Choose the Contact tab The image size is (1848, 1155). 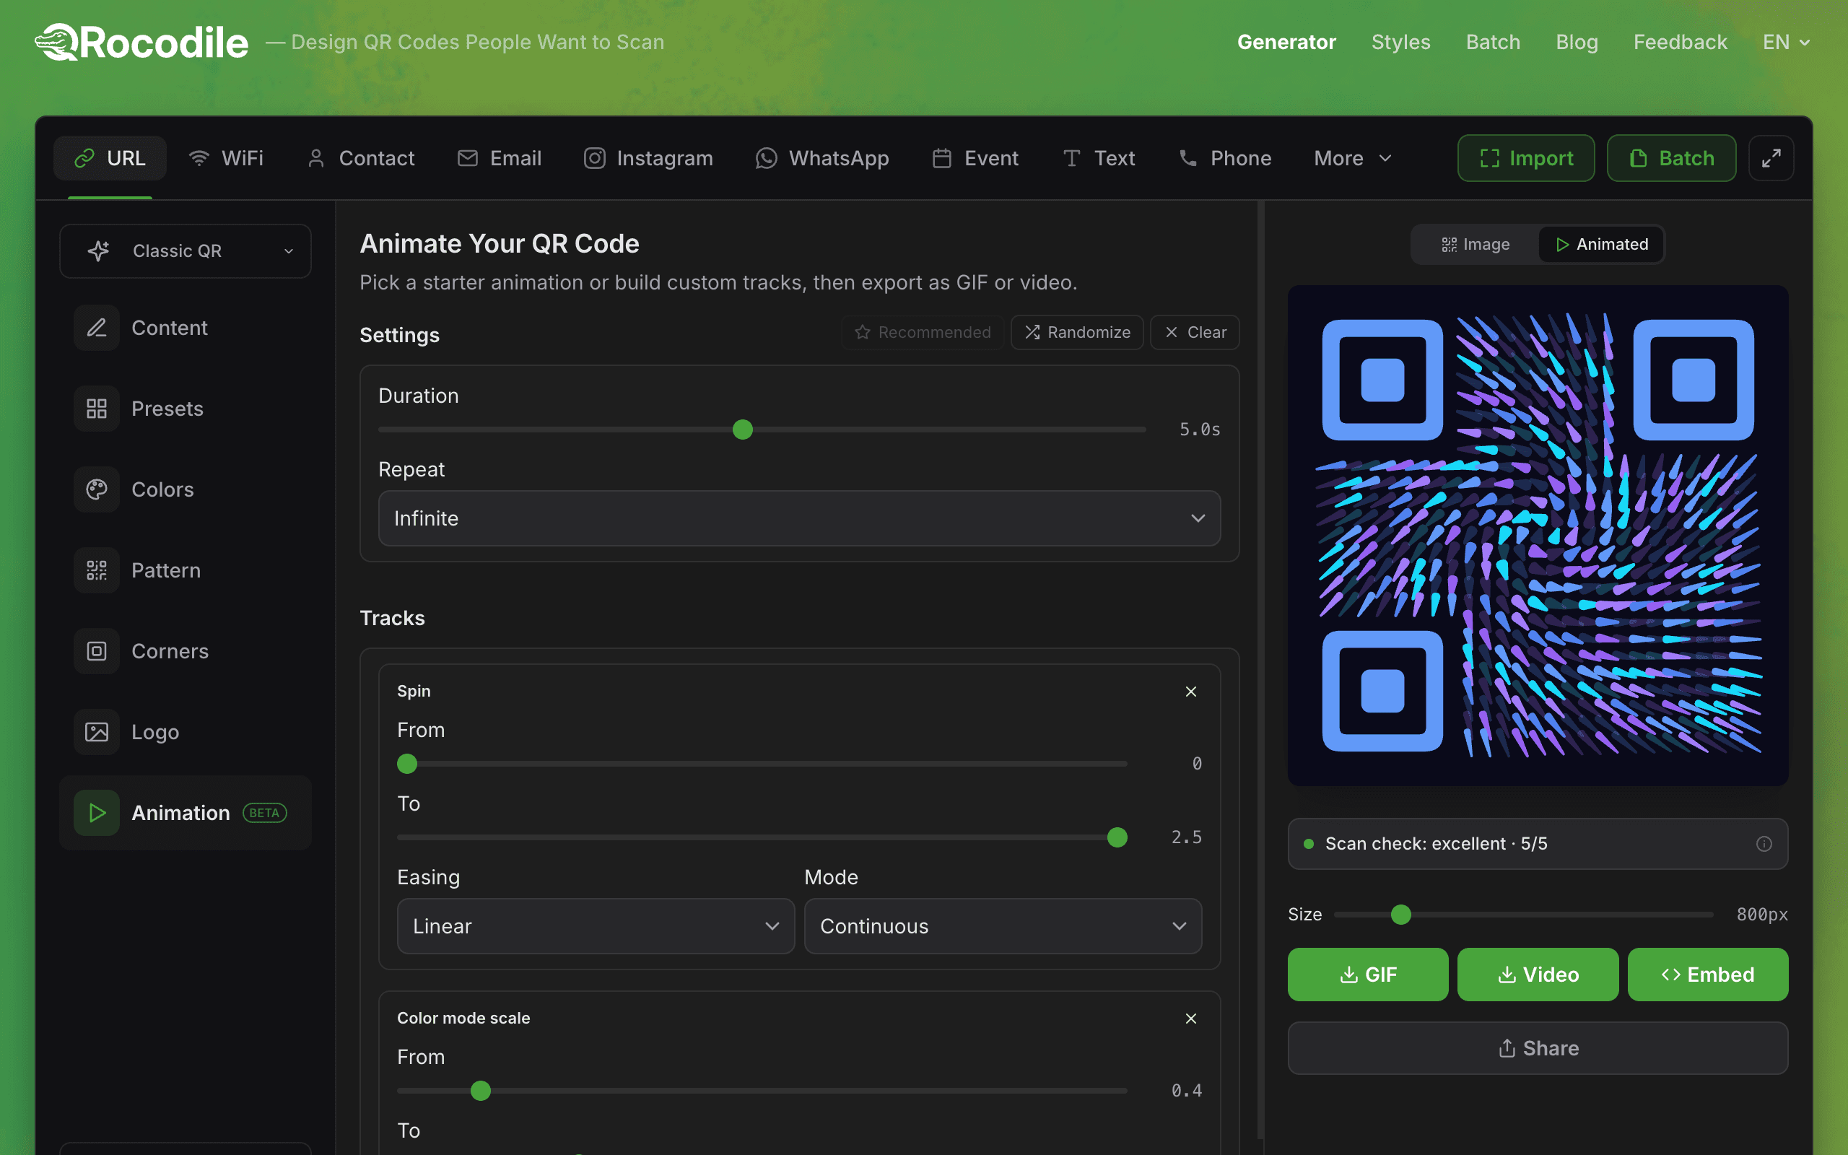(x=360, y=158)
